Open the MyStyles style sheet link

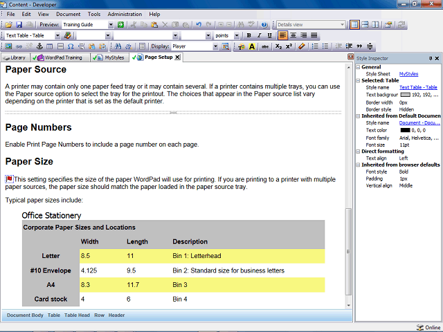(408, 74)
